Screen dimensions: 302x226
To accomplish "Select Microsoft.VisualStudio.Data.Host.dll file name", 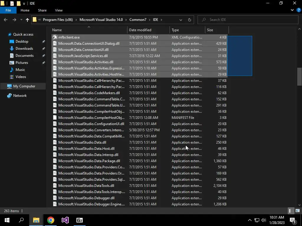I will click(x=86, y=149).
